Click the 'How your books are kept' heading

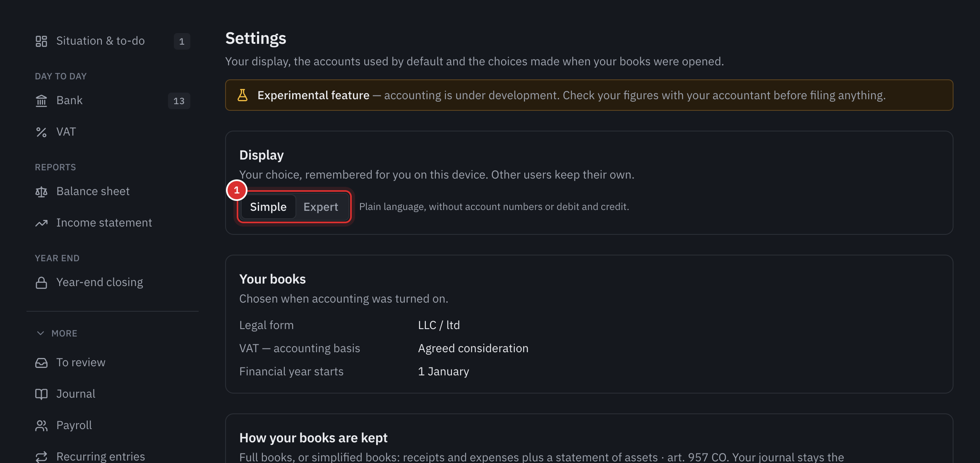[313, 438]
